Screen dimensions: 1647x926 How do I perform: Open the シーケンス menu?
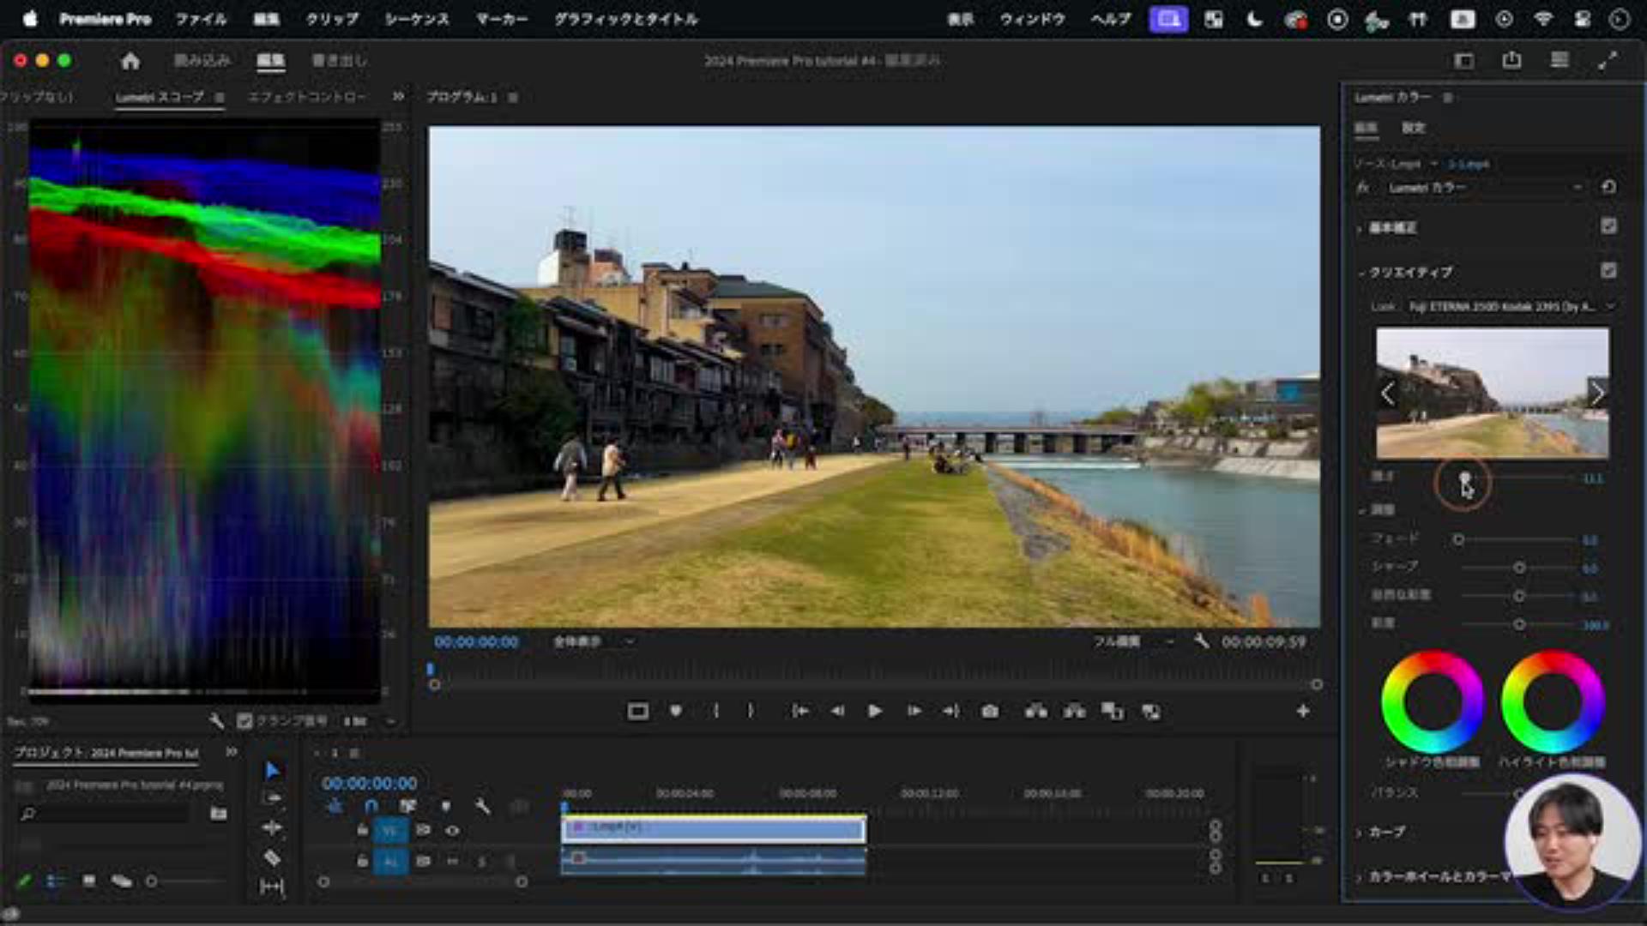click(x=416, y=19)
